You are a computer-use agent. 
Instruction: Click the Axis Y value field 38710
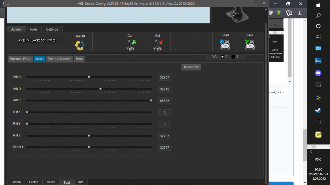click(165, 89)
